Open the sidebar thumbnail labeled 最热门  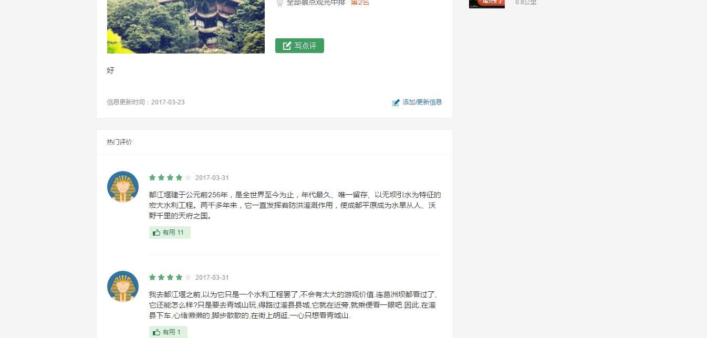click(487, 4)
